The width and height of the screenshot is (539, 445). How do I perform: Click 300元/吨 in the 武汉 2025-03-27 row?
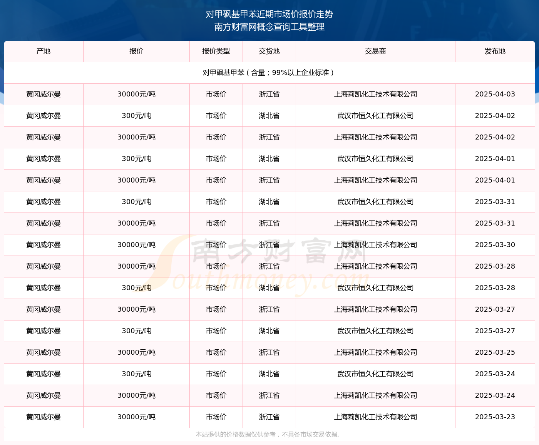[x=136, y=331]
